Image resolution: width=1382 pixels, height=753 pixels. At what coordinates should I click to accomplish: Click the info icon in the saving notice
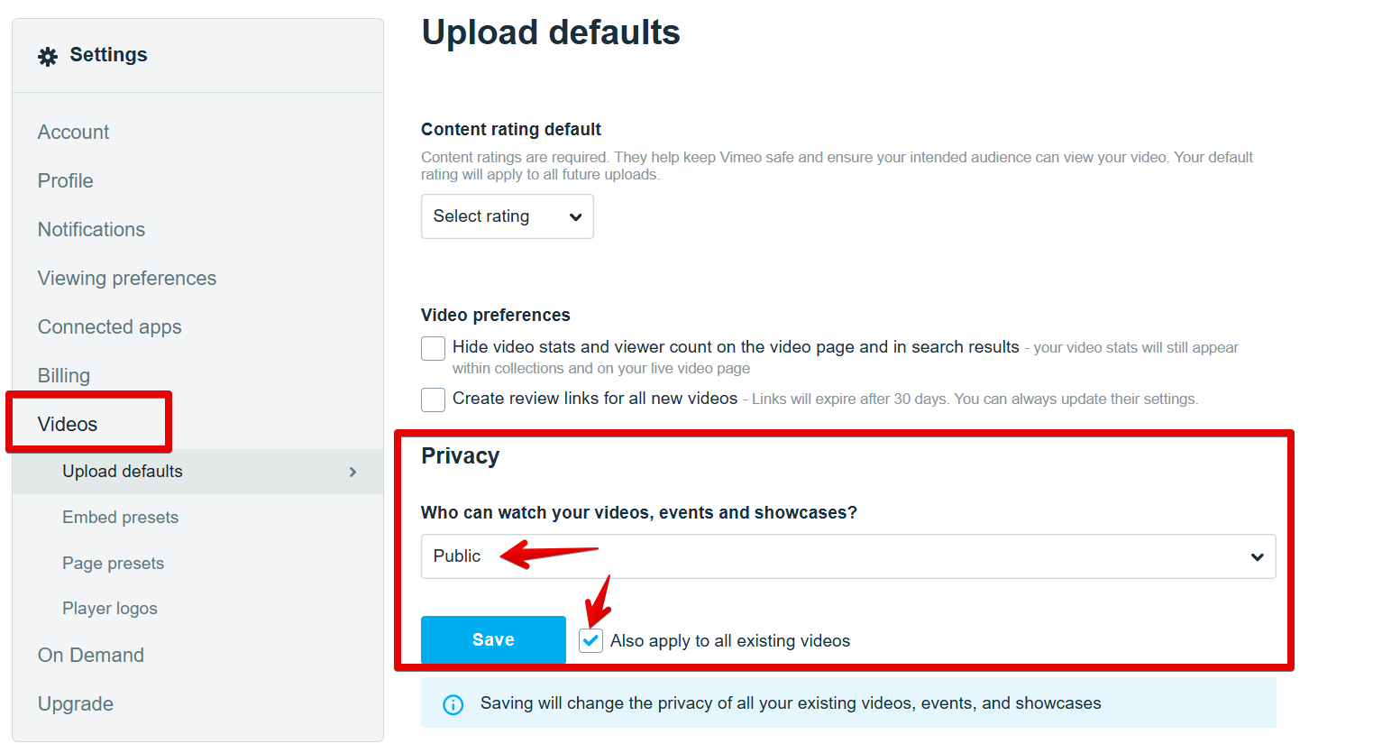coord(453,704)
